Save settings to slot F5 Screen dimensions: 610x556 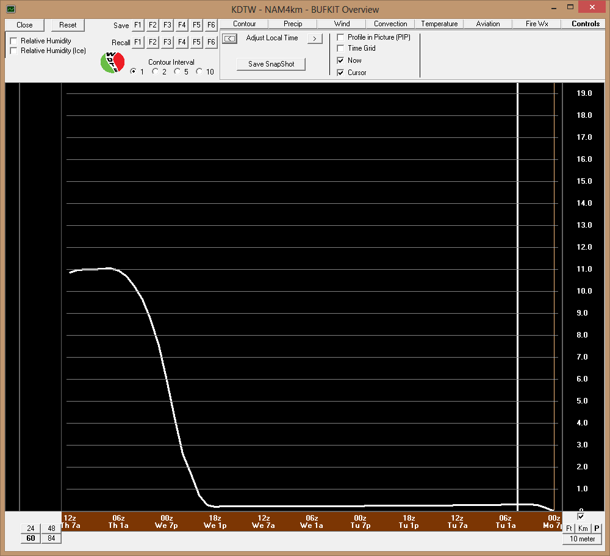(x=196, y=25)
